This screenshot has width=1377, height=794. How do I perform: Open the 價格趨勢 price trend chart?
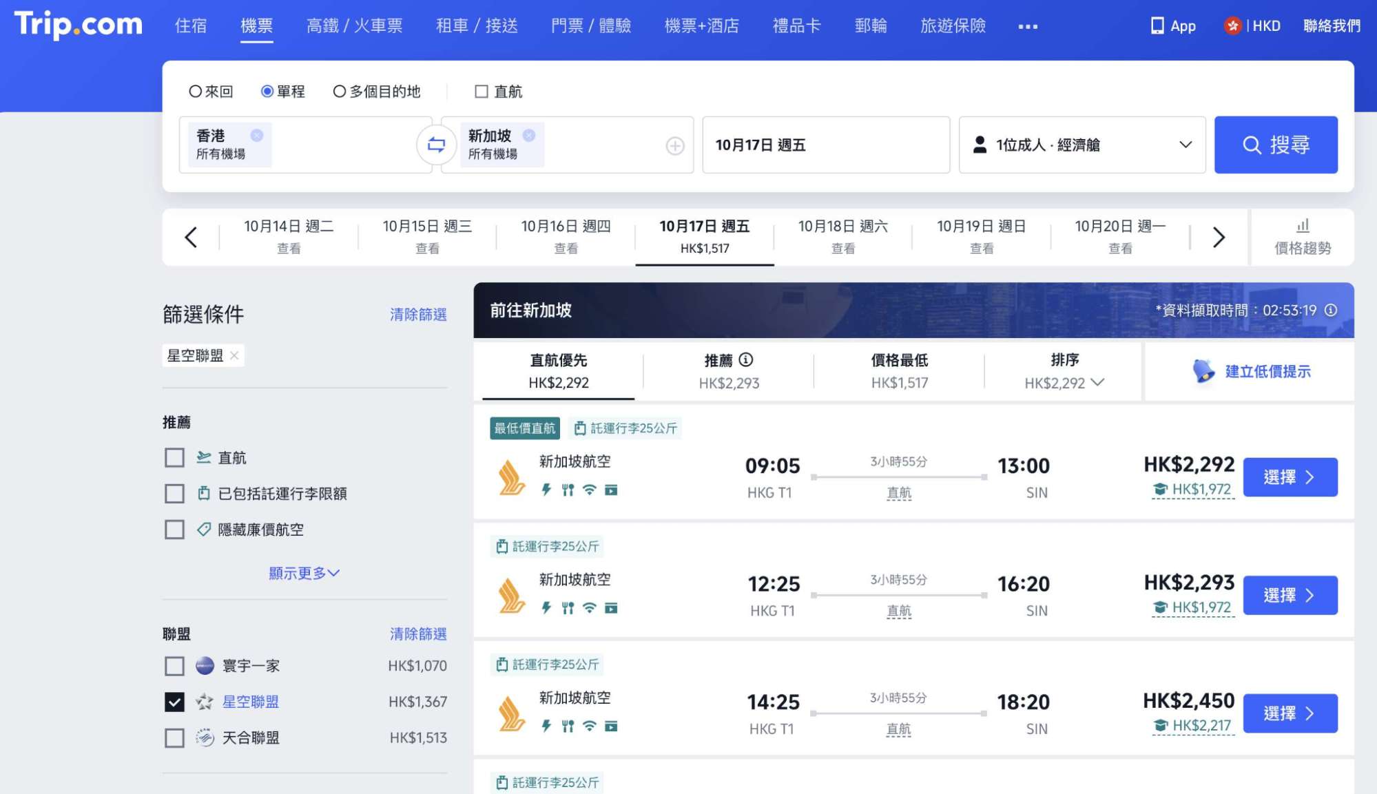pos(1301,237)
